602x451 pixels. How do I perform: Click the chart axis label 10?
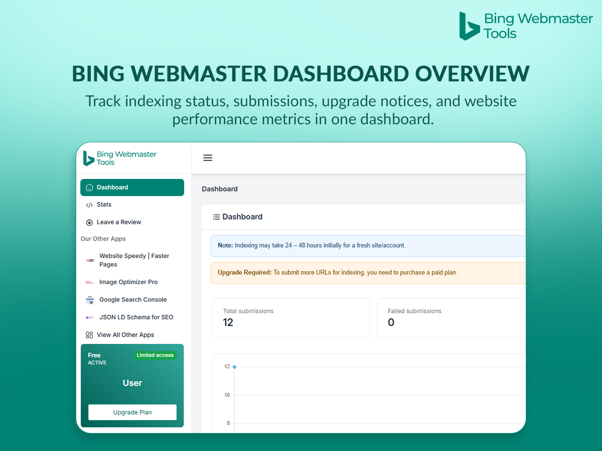pyautogui.click(x=227, y=395)
